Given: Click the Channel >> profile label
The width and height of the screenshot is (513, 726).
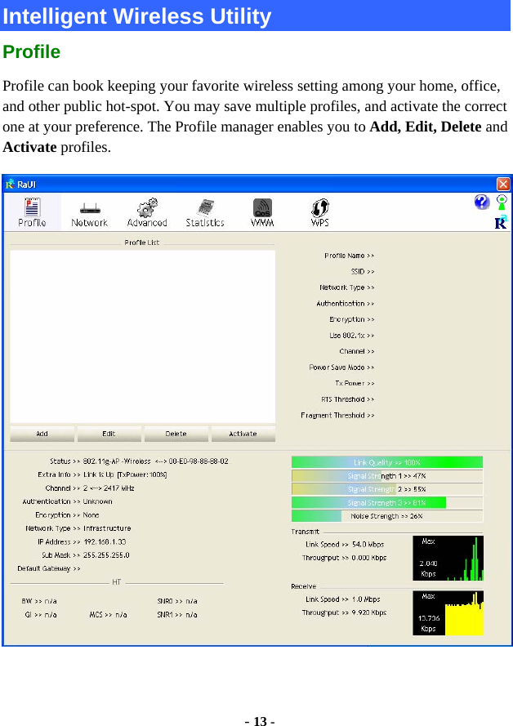Looking at the screenshot, I should tap(356, 351).
